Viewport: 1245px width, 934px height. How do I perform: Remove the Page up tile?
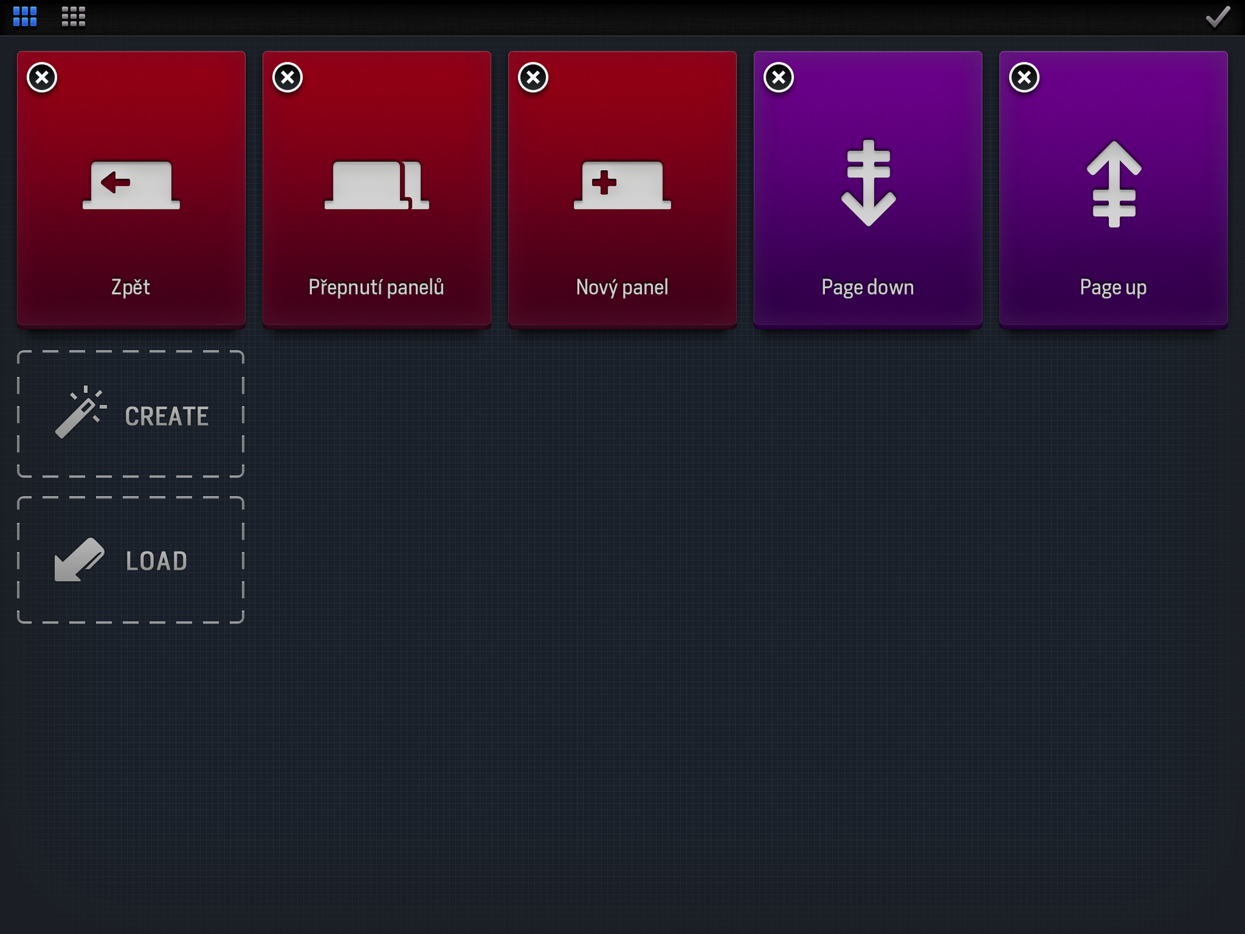1024,77
